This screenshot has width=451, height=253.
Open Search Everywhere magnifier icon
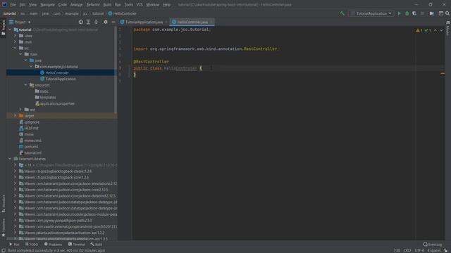(447, 13)
